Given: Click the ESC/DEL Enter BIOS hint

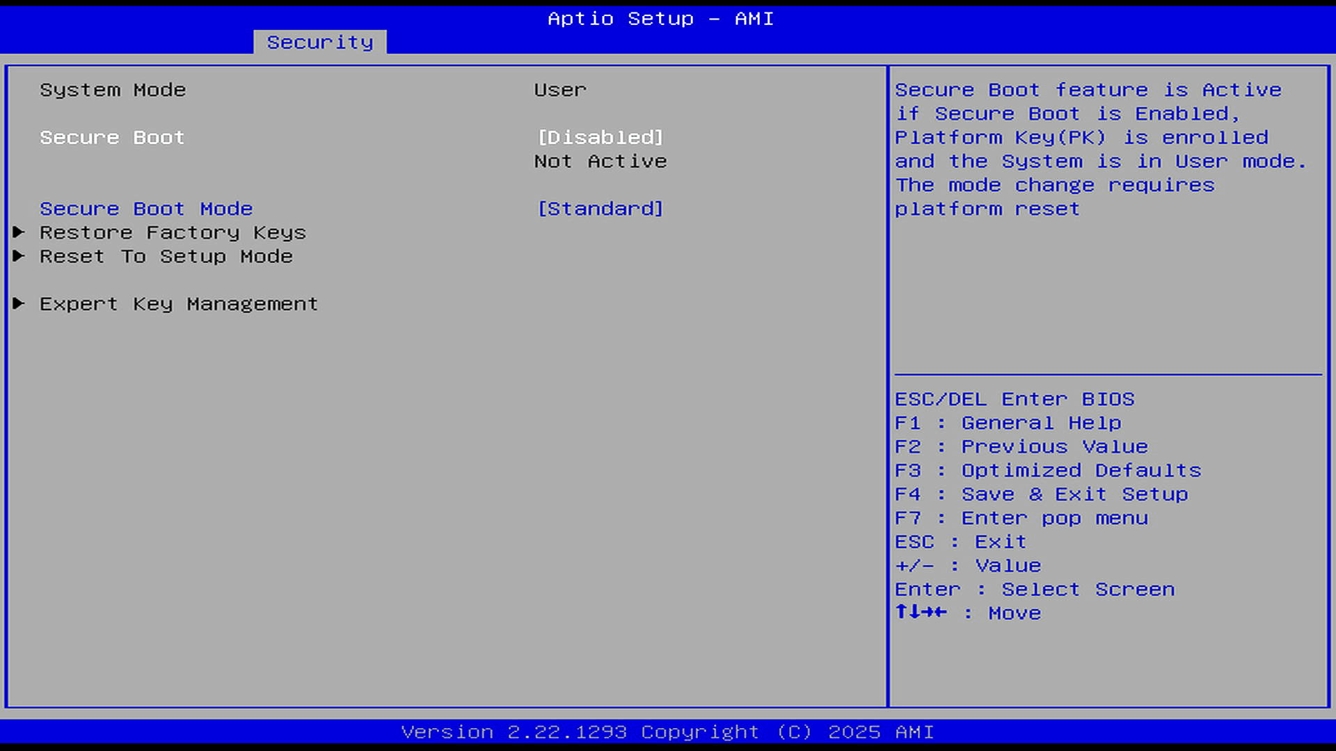Looking at the screenshot, I should [1015, 399].
